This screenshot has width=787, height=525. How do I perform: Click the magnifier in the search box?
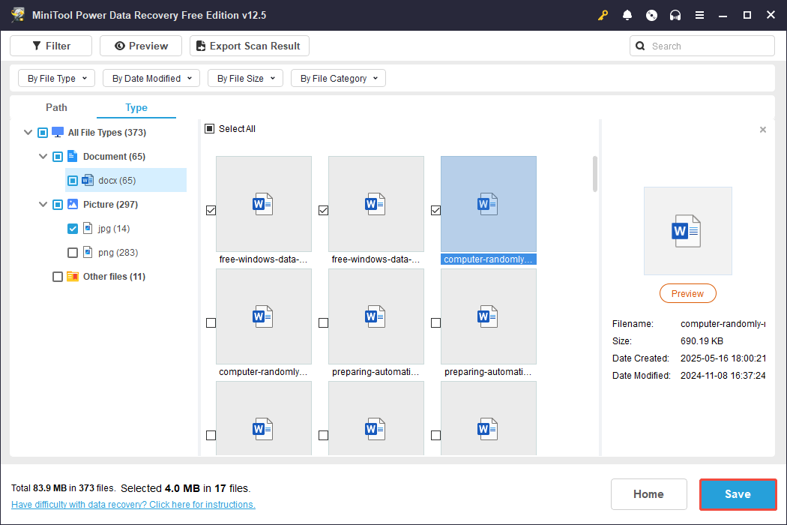[x=640, y=46]
